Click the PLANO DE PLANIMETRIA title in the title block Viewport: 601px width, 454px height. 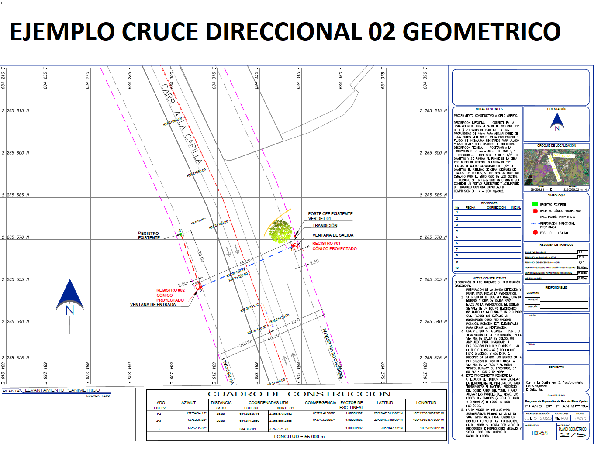[x=556, y=406]
